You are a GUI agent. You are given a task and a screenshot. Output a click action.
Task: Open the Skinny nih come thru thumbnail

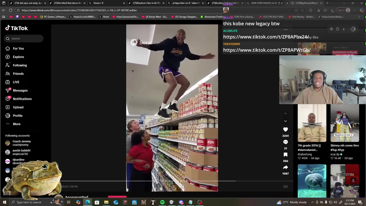pos(345,123)
